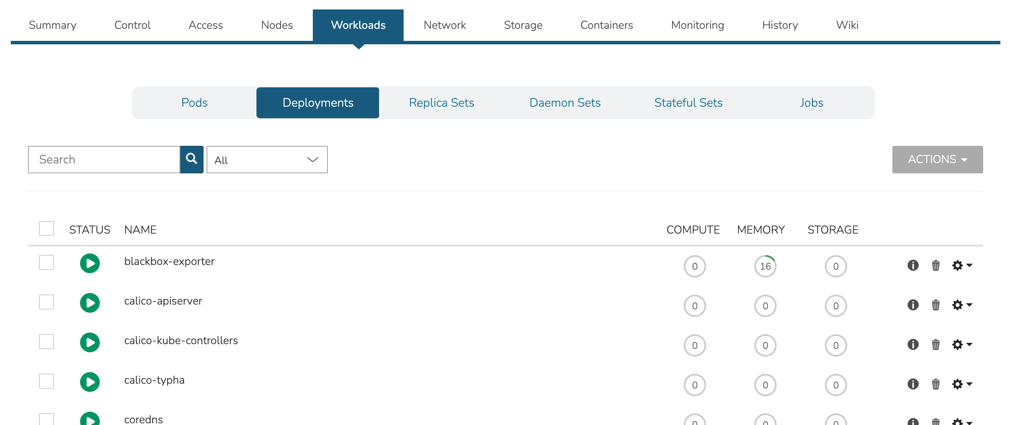Open the ACTIONS dropdown menu
1012x425 pixels.
[937, 159]
